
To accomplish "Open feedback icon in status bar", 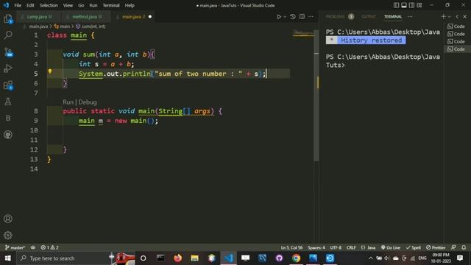I will (453, 247).
